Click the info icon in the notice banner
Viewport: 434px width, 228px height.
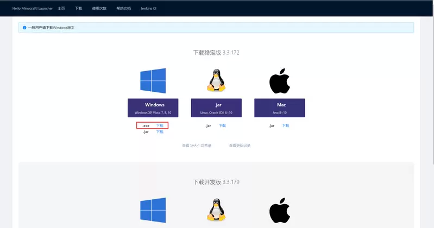coord(24,28)
